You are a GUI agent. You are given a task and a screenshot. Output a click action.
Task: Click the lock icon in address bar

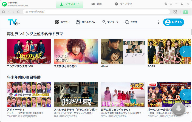click(x=26, y=12)
